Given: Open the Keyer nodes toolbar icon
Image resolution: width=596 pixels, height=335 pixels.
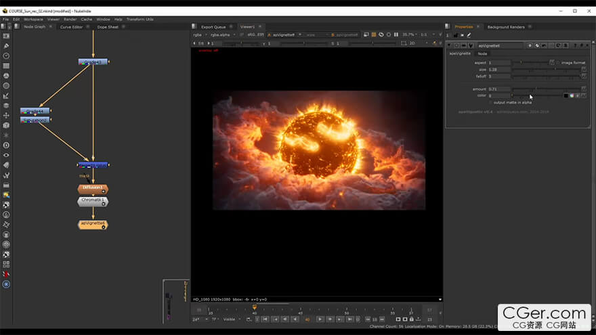Looking at the screenshot, I should click(x=6, y=96).
